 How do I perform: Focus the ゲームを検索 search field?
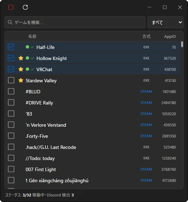point(75,22)
